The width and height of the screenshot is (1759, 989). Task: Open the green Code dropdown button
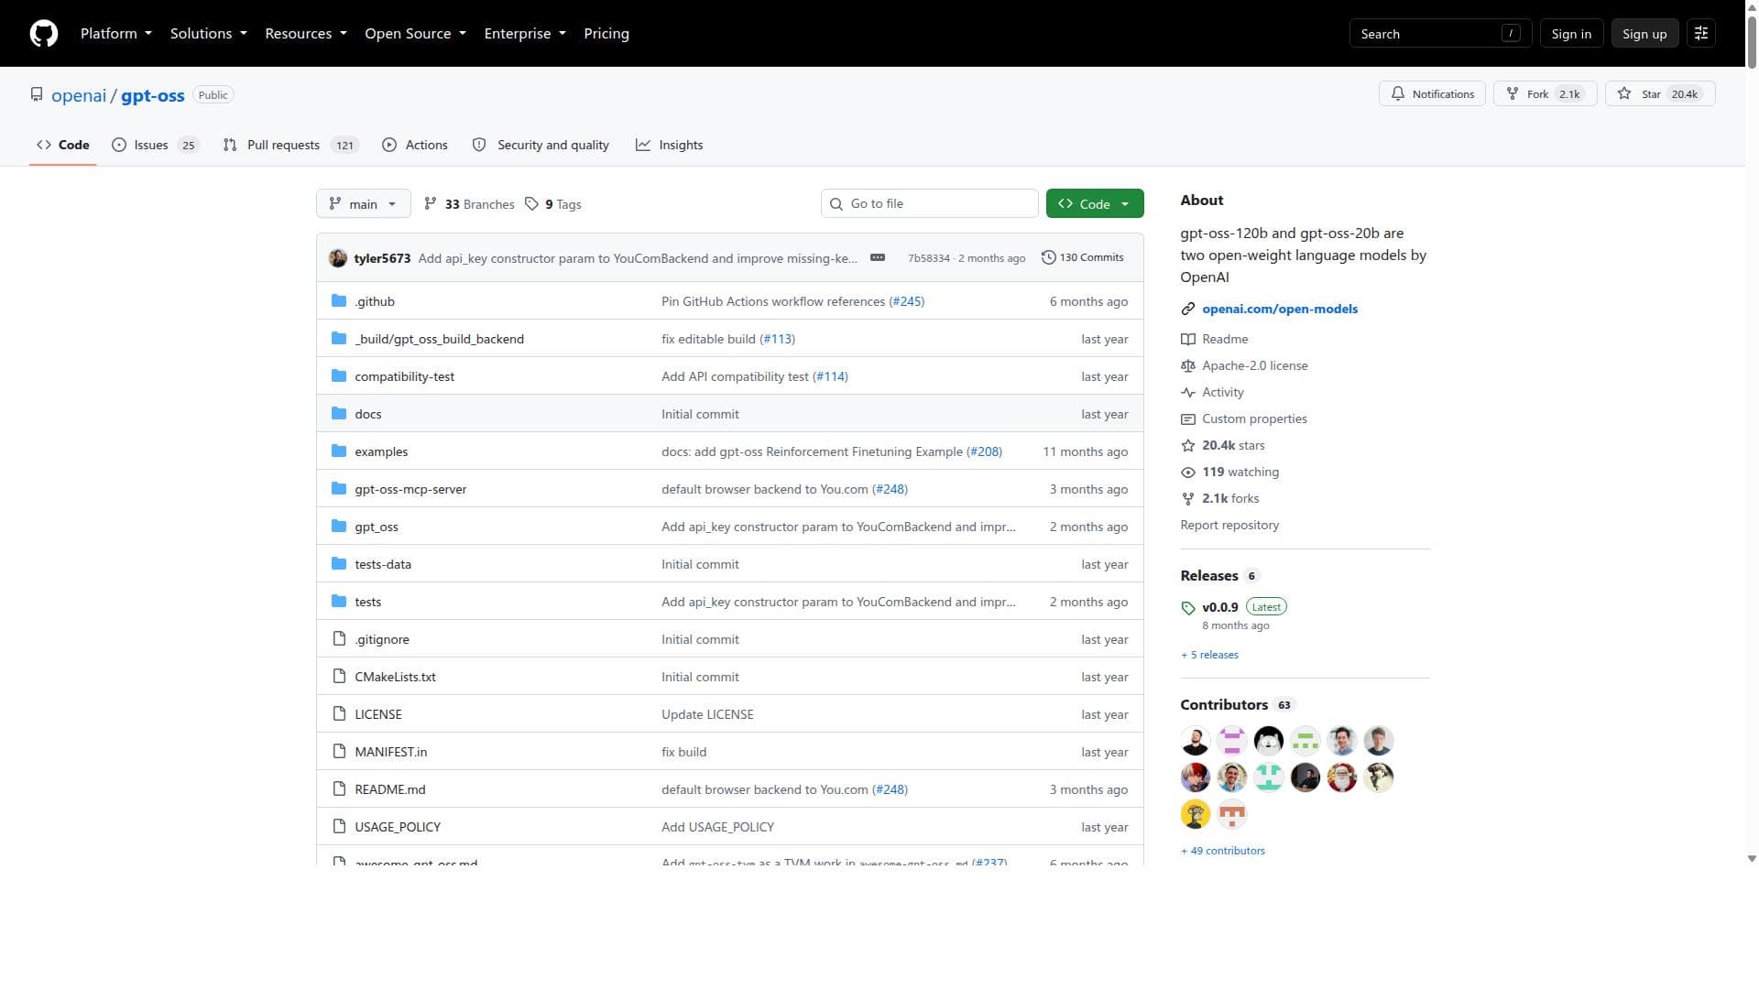(1095, 203)
